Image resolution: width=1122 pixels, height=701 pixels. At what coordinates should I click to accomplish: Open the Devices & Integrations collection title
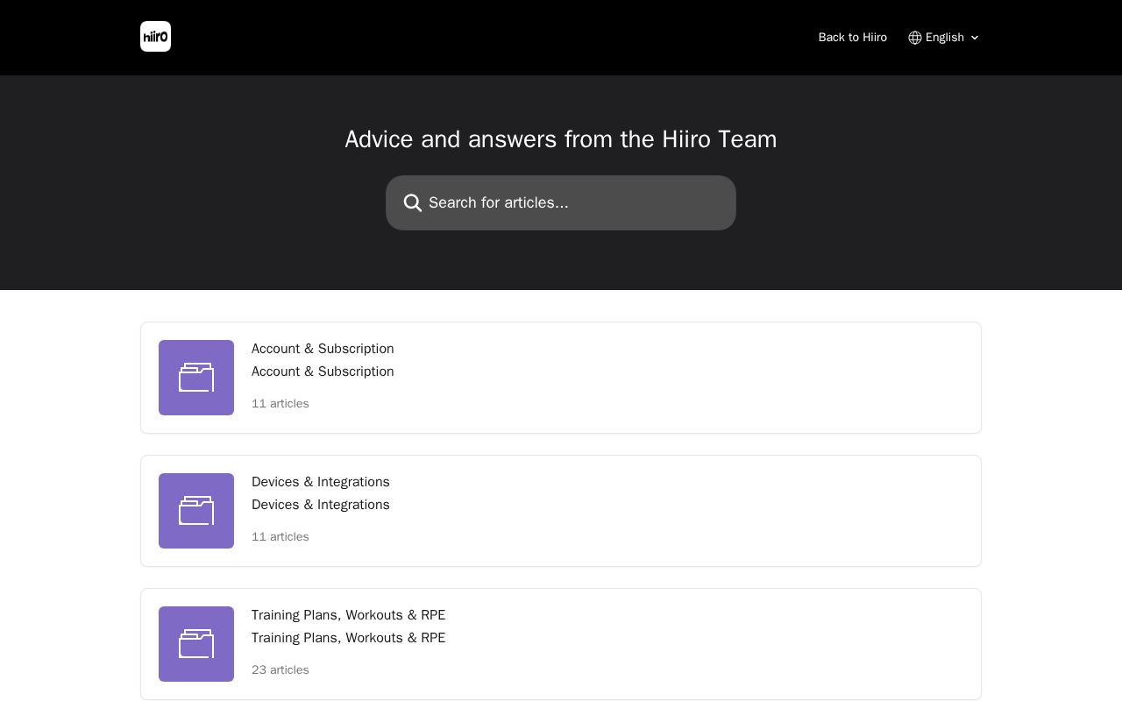pos(321,482)
